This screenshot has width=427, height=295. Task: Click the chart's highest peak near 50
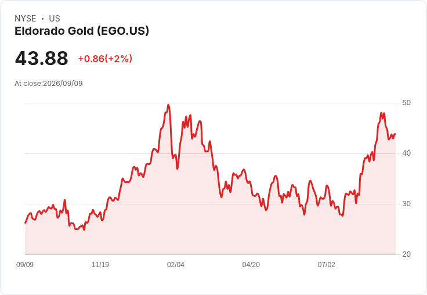tap(168, 105)
